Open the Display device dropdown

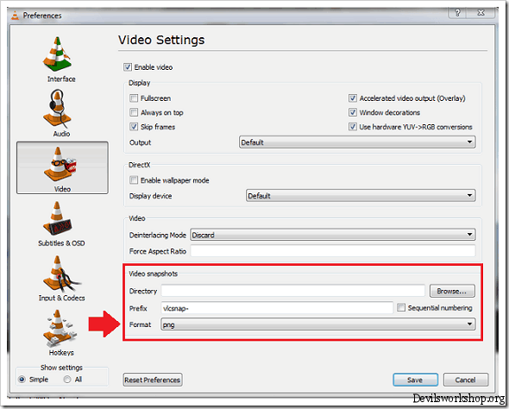tap(361, 196)
